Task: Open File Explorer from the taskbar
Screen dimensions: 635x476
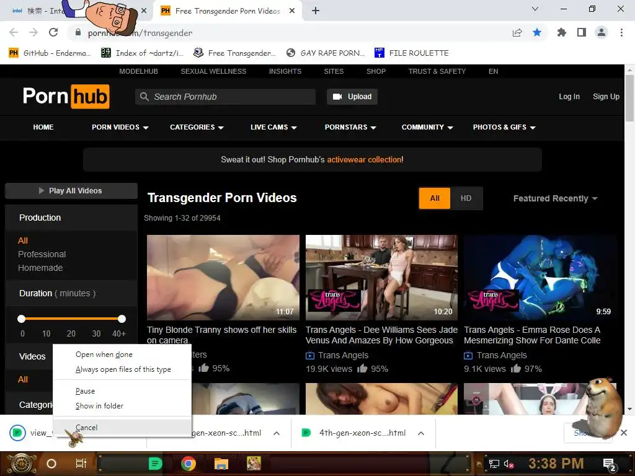Action: click(221, 464)
